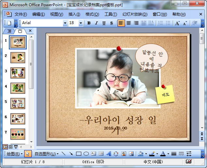This screenshot has height=168, width=207.
Task: Toggle Underline formatting
Action: click(104, 23)
